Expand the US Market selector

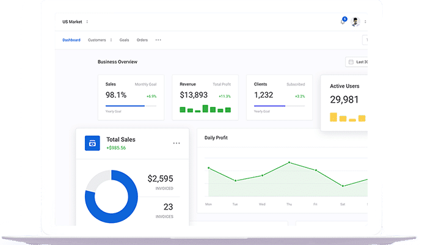(87, 22)
